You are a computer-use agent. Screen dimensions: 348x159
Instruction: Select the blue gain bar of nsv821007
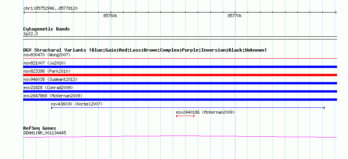180,67
